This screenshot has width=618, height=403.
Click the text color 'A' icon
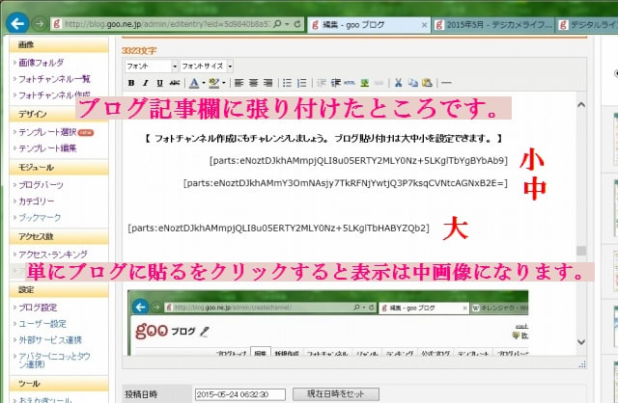(x=194, y=83)
